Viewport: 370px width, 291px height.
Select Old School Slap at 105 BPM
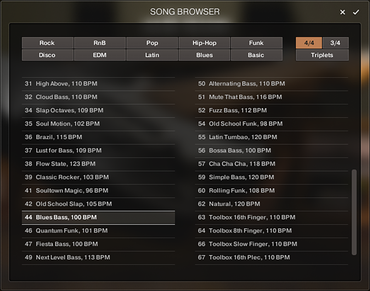point(98,204)
